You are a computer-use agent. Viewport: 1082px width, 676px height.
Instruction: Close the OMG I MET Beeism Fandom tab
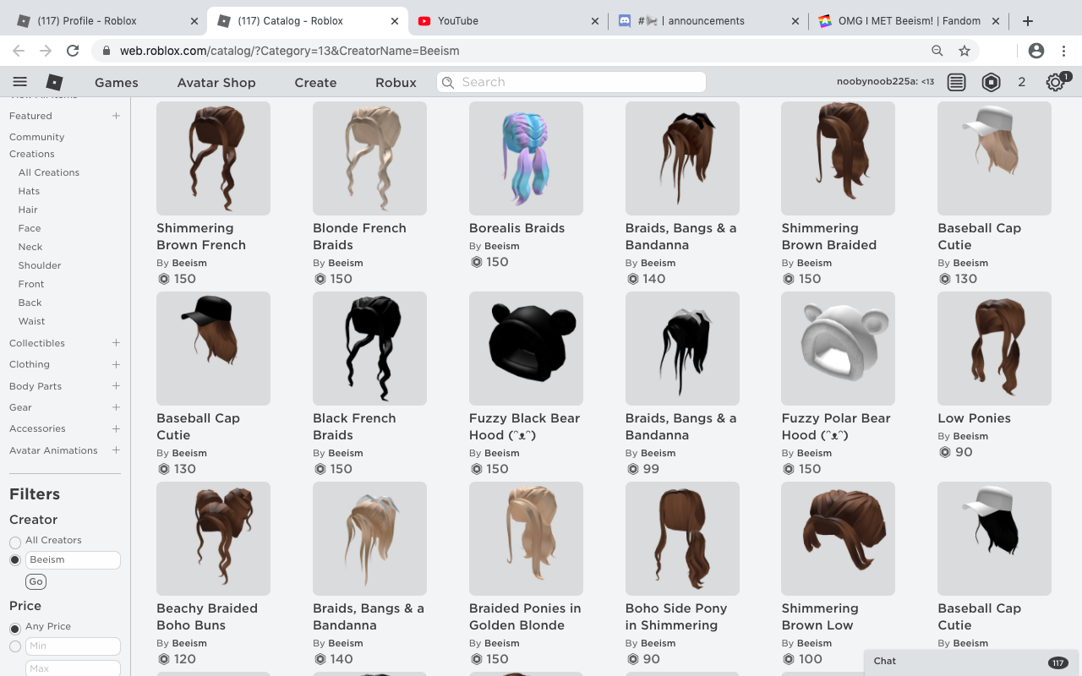pyautogui.click(x=996, y=21)
